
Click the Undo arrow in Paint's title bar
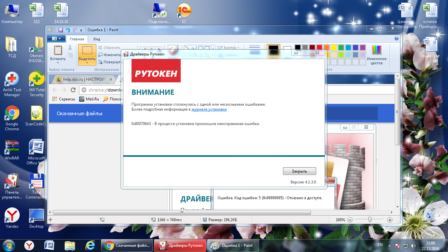tap(68, 30)
